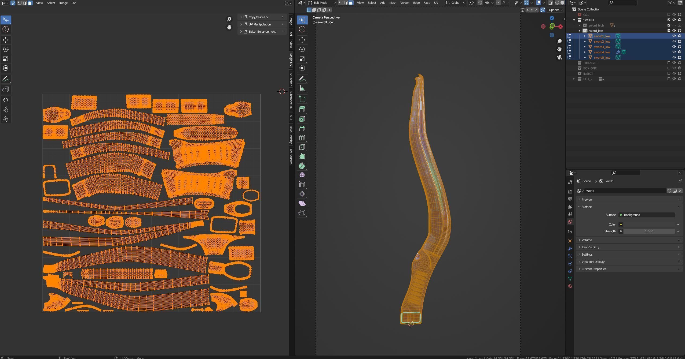685x359 pixels.
Task: Open the Global orientation dropdown
Action: coord(455,3)
